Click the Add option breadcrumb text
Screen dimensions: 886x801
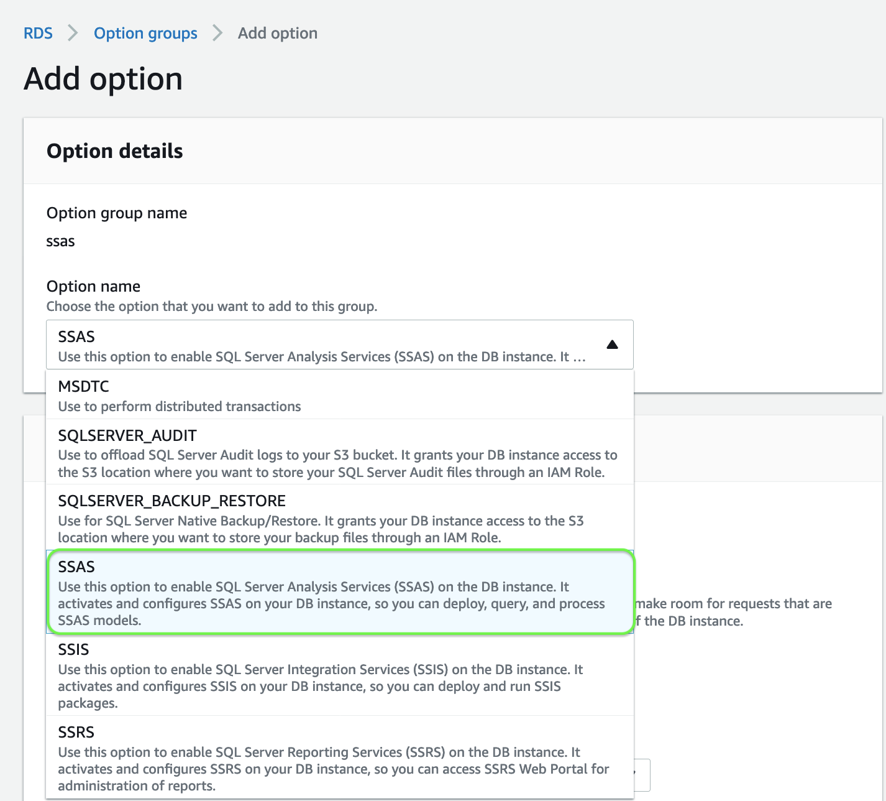coord(278,33)
